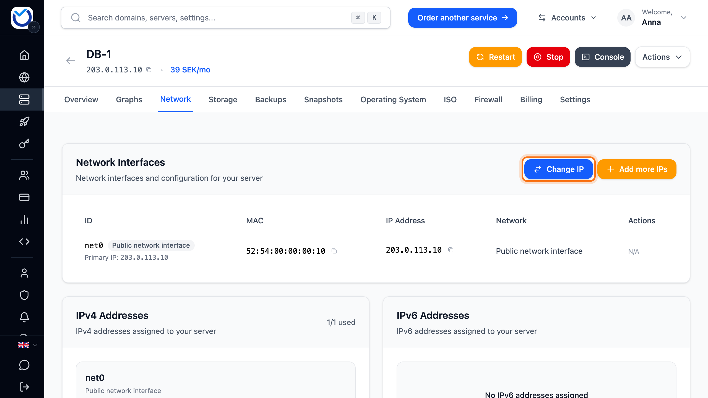Image resolution: width=708 pixels, height=398 pixels.
Task: Copy the IP address in net0 table row
Action: [451, 250]
